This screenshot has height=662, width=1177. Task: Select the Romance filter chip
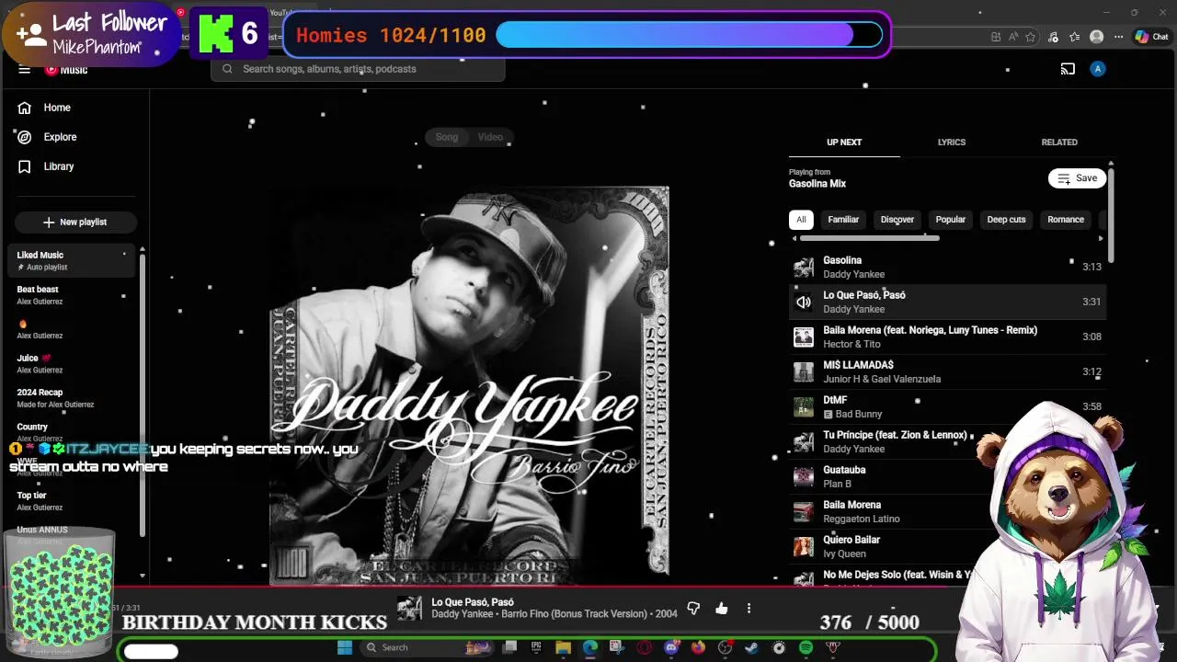[x=1066, y=220]
